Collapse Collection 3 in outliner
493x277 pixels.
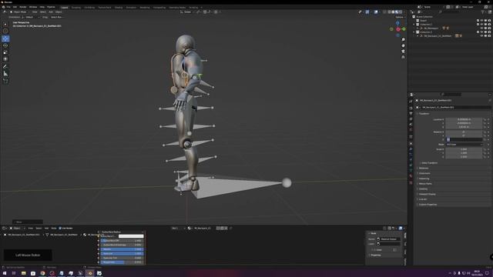tap(414, 32)
